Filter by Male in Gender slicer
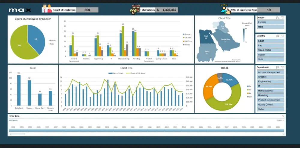 tap(270, 27)
